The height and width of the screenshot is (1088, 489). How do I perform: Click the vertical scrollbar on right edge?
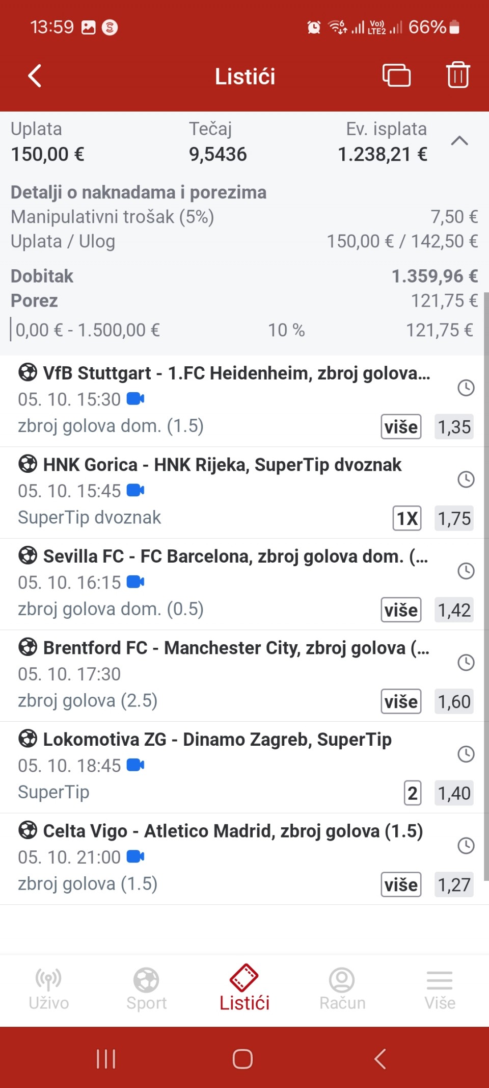(x=486, y=561)
